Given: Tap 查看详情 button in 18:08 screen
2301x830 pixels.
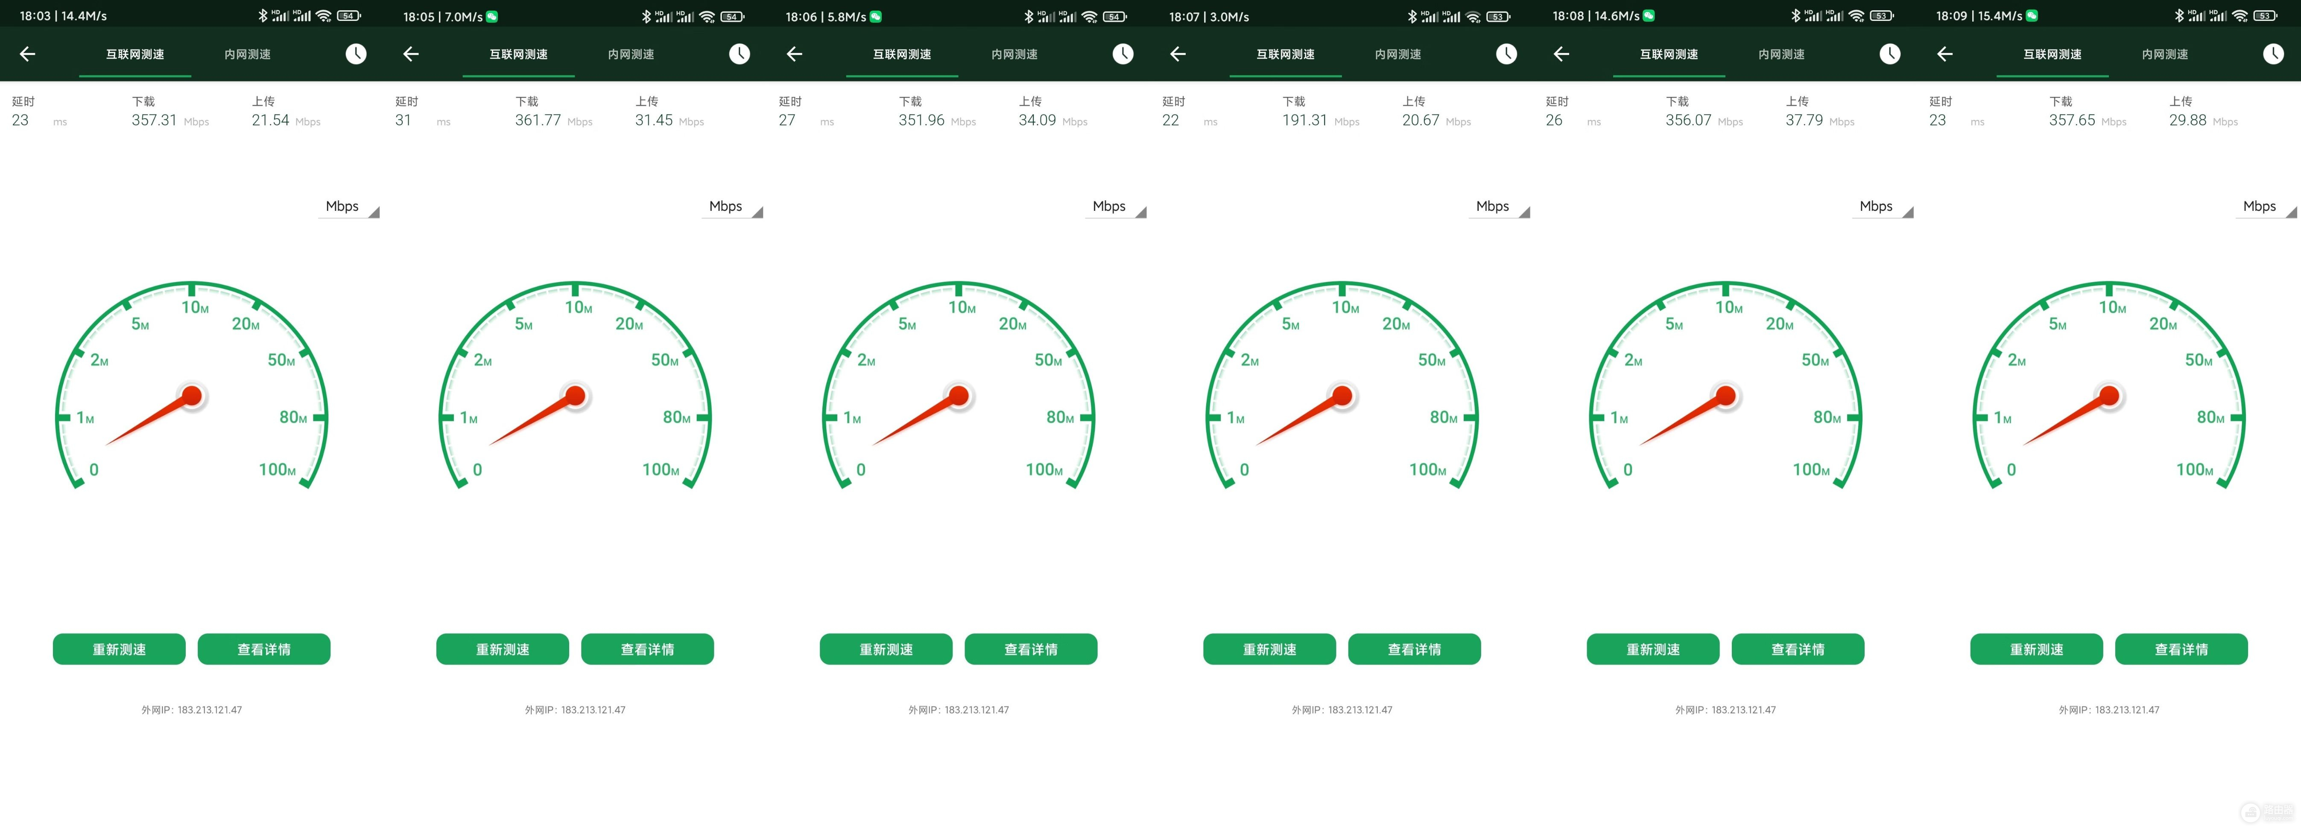Looking at the screenshot, I should [x=1798, y=649].
